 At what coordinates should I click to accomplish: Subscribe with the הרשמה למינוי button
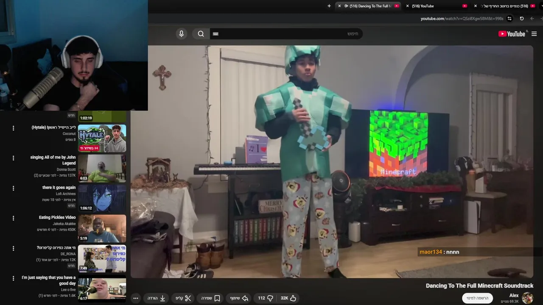(x=477, y=298)
